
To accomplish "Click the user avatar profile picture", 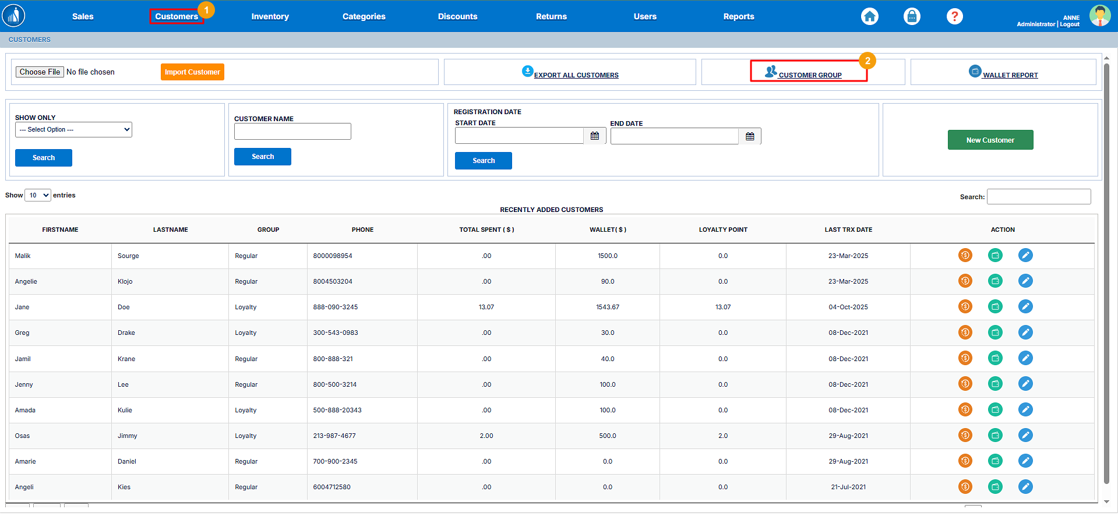I will [x=1099, y=16].
